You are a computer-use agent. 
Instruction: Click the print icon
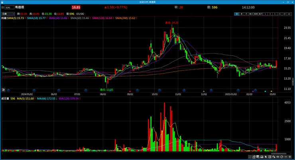pos(262,157)
